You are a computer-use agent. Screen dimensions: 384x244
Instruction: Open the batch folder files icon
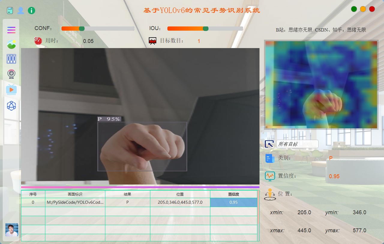click(x=11, y=59)
